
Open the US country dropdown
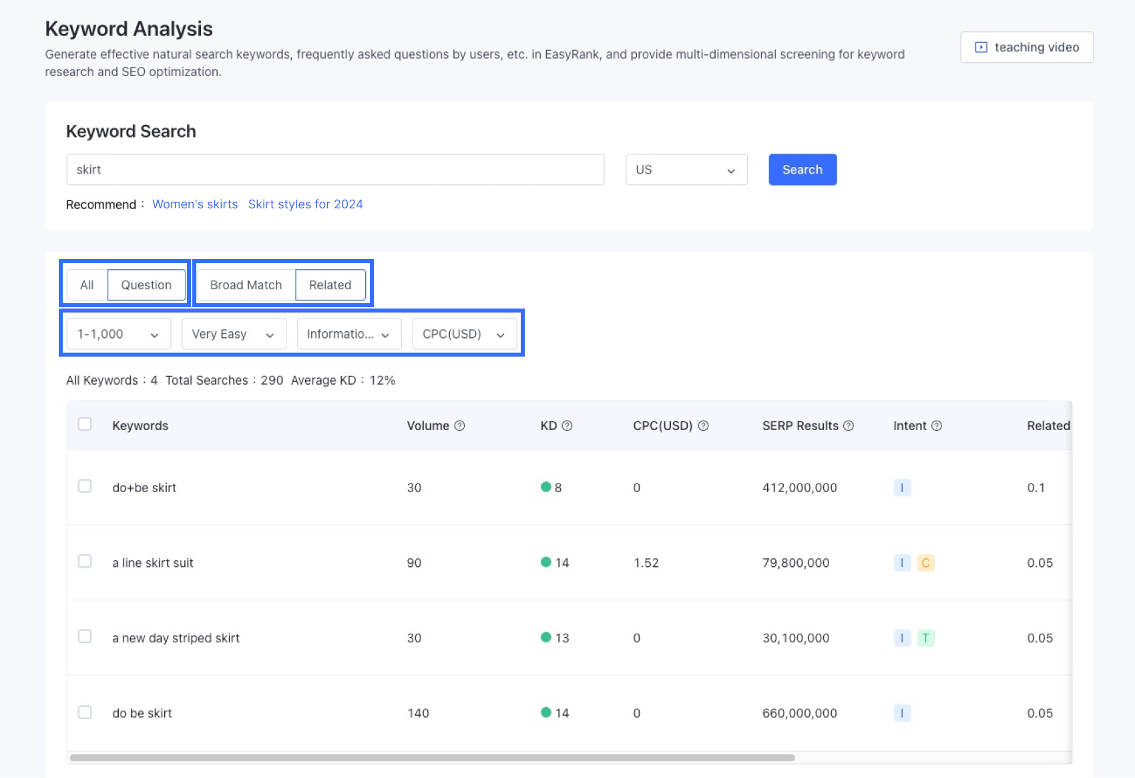[686, 170]
